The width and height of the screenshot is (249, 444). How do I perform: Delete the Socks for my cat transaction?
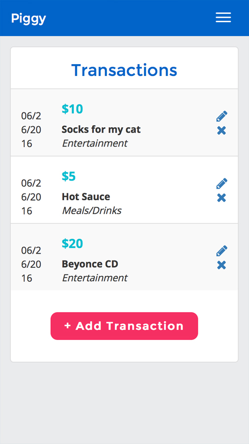[221, 131]
